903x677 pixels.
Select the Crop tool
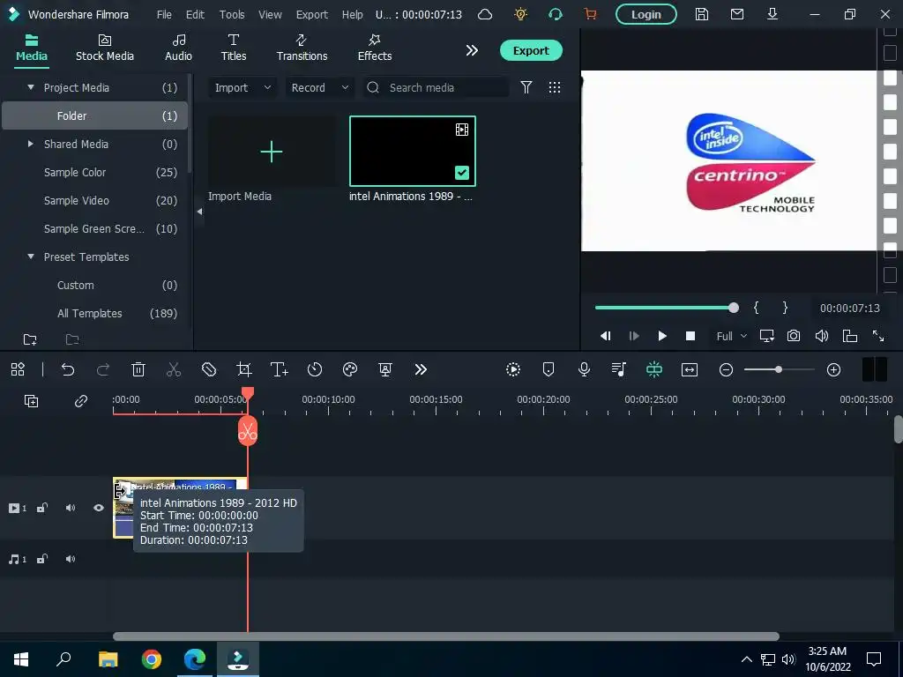pos(244,369)
